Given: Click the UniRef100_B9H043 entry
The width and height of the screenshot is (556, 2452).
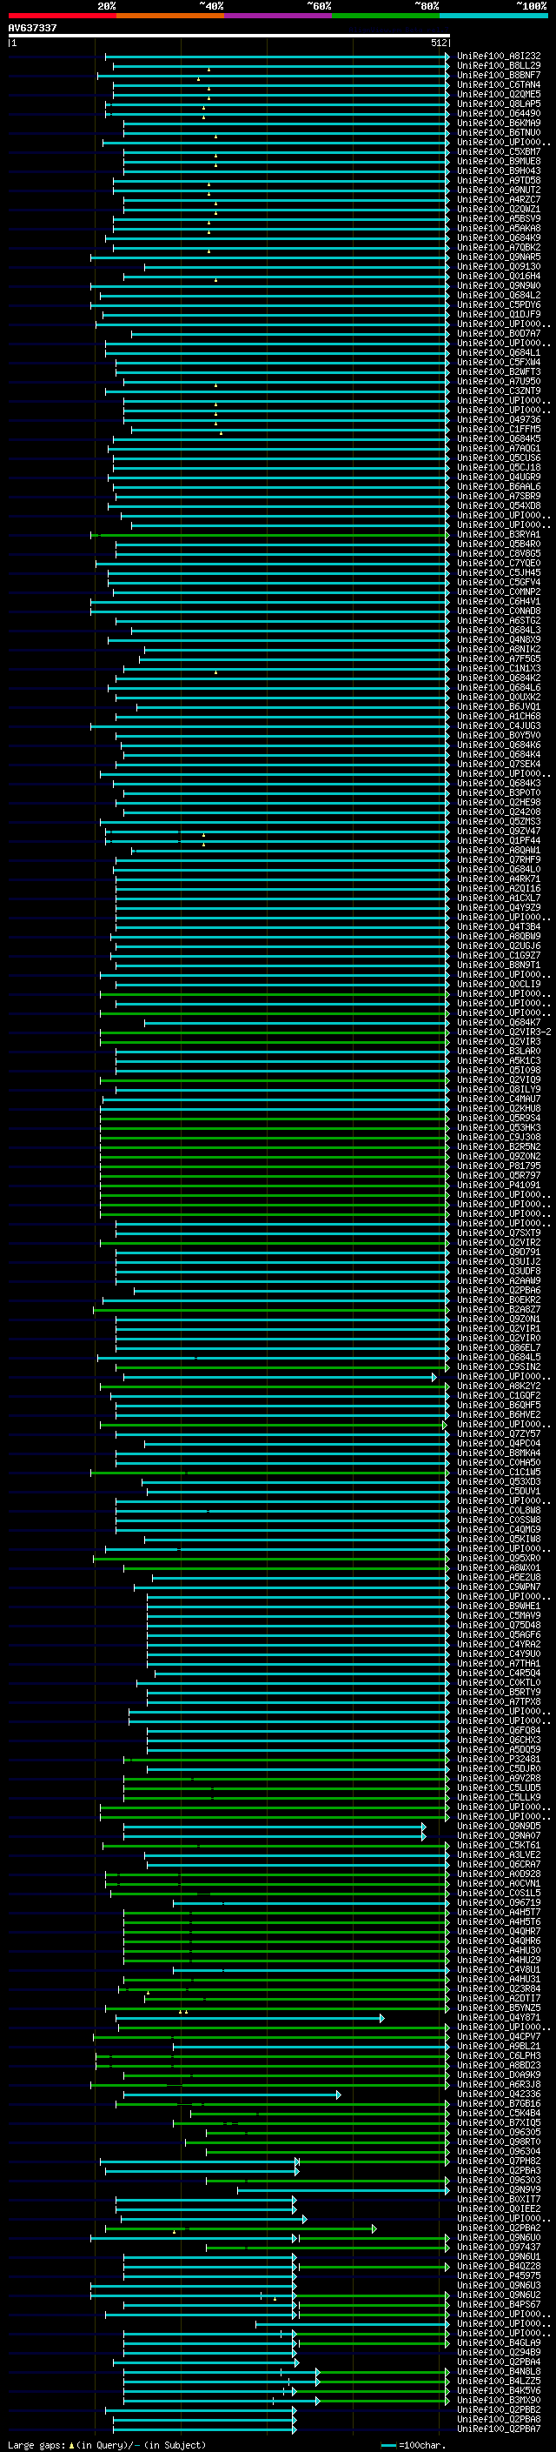Looking at the screenshot, I should [x=499, y=170].
